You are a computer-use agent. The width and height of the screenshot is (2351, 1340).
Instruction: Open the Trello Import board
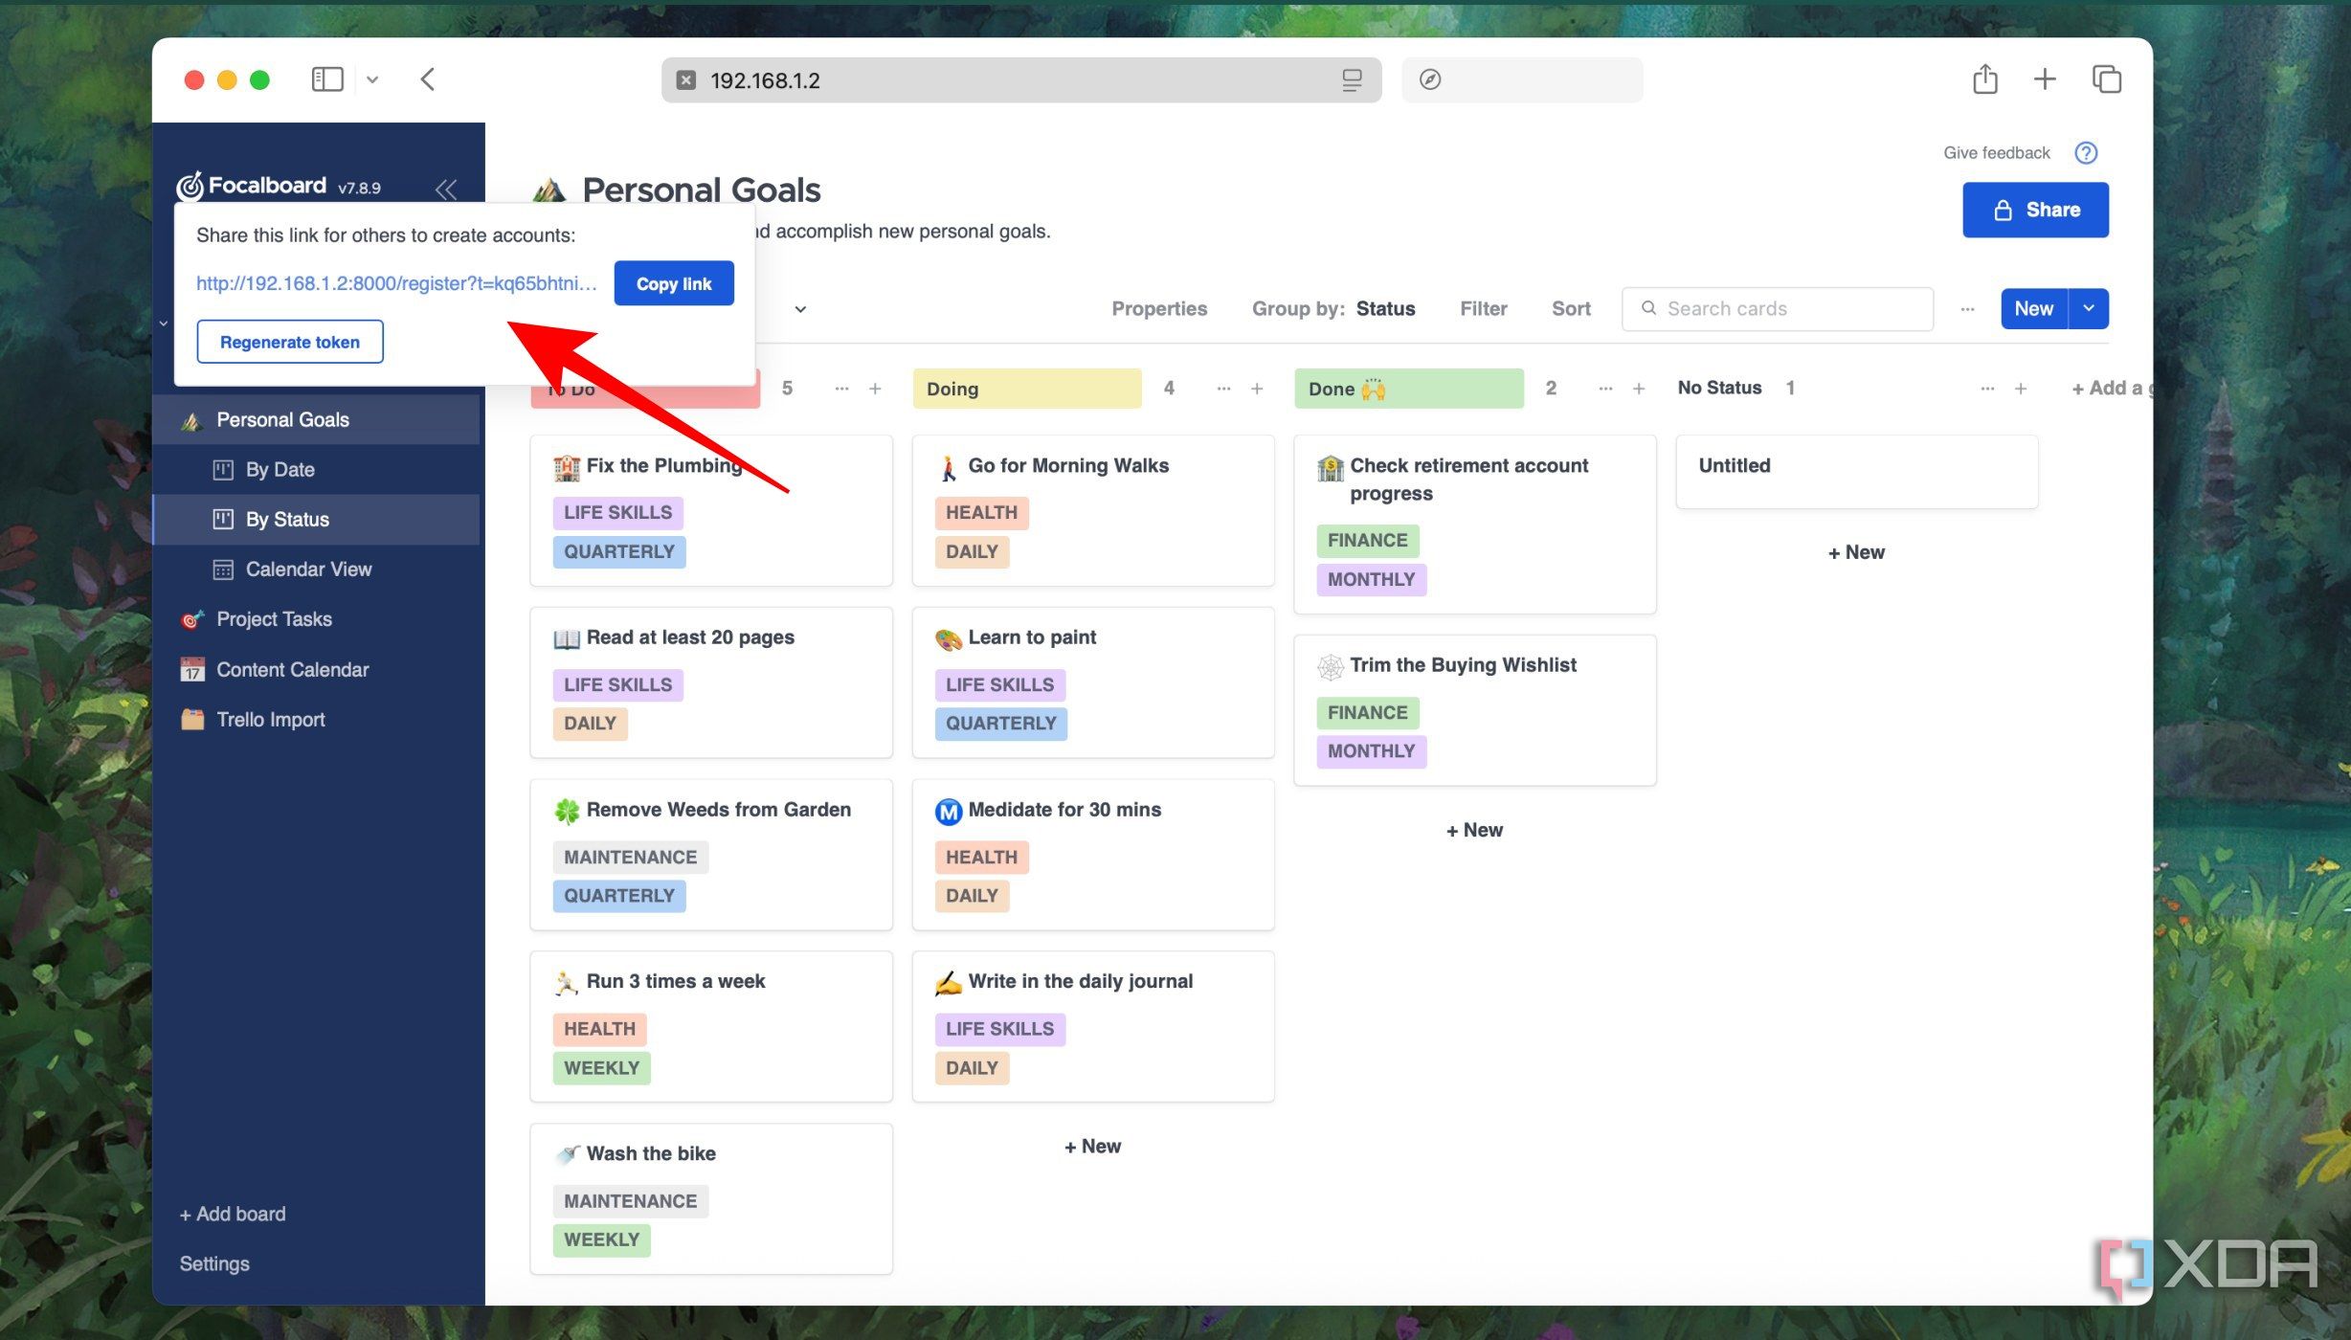coord(316,720)
